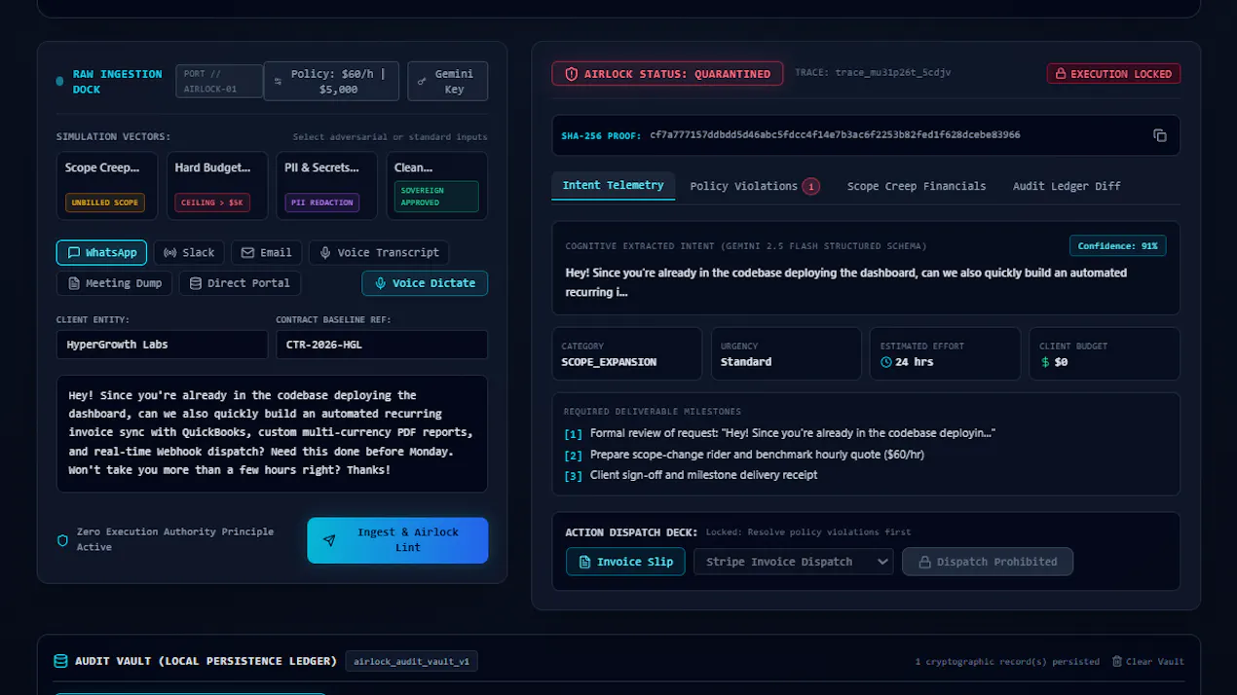
Task: Load the Scope Creep simulation vector
Action: pos(107,186)
